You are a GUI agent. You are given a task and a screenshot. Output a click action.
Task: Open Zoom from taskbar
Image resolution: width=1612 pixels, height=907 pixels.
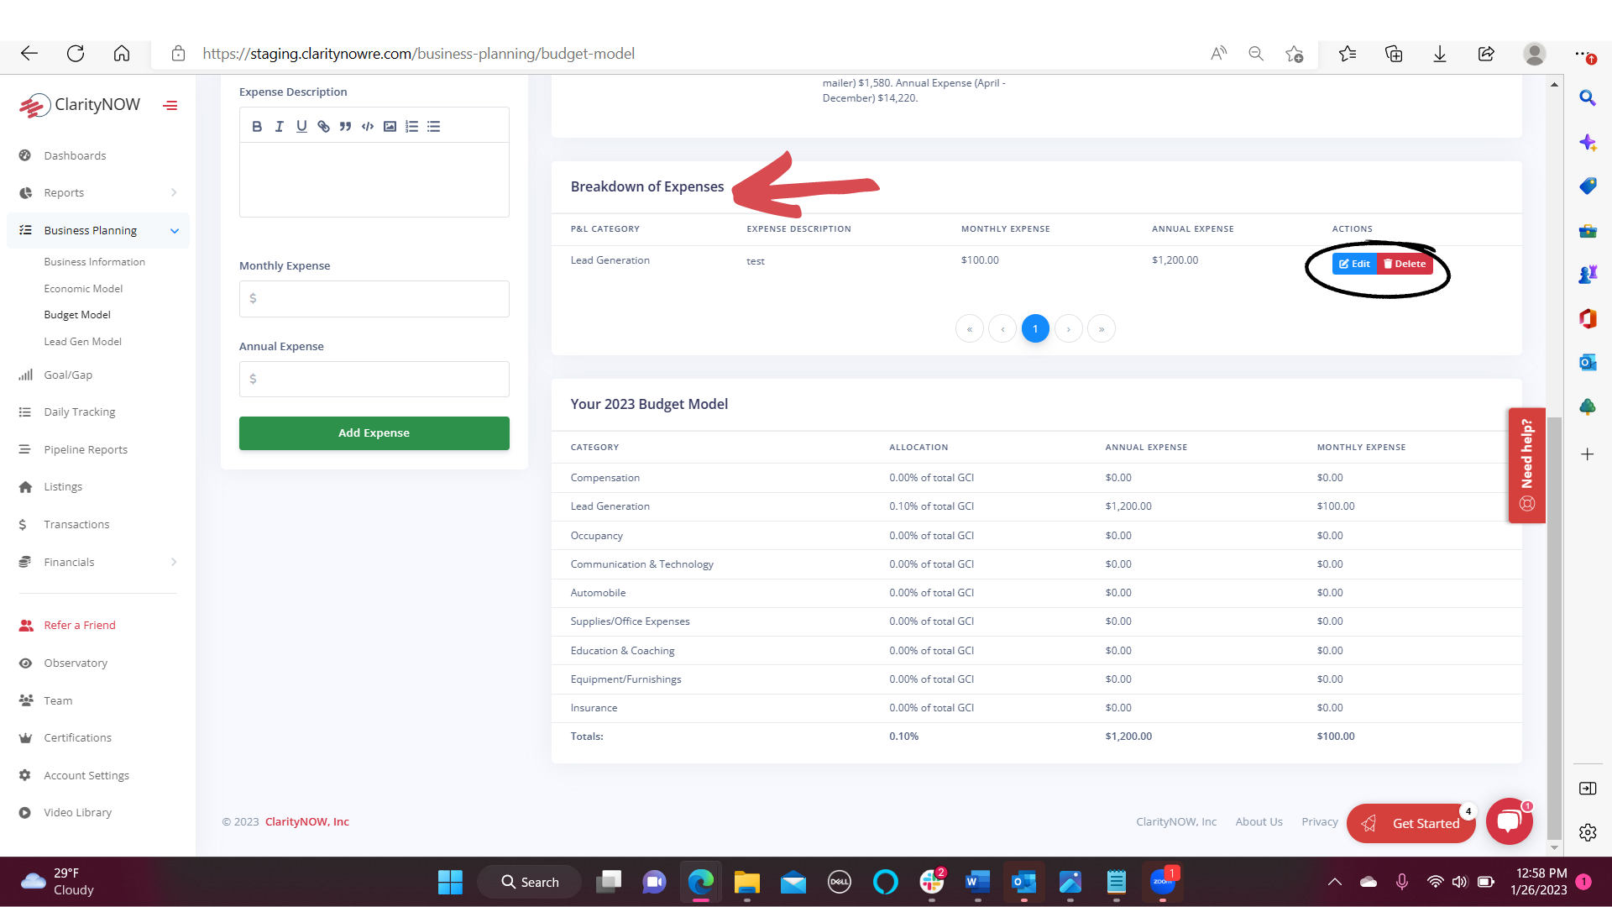(x=1162, y=882)
